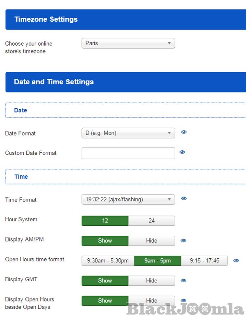Select the Time section tab
Screen dimensions: 246x317
click(x=21, y=177)
